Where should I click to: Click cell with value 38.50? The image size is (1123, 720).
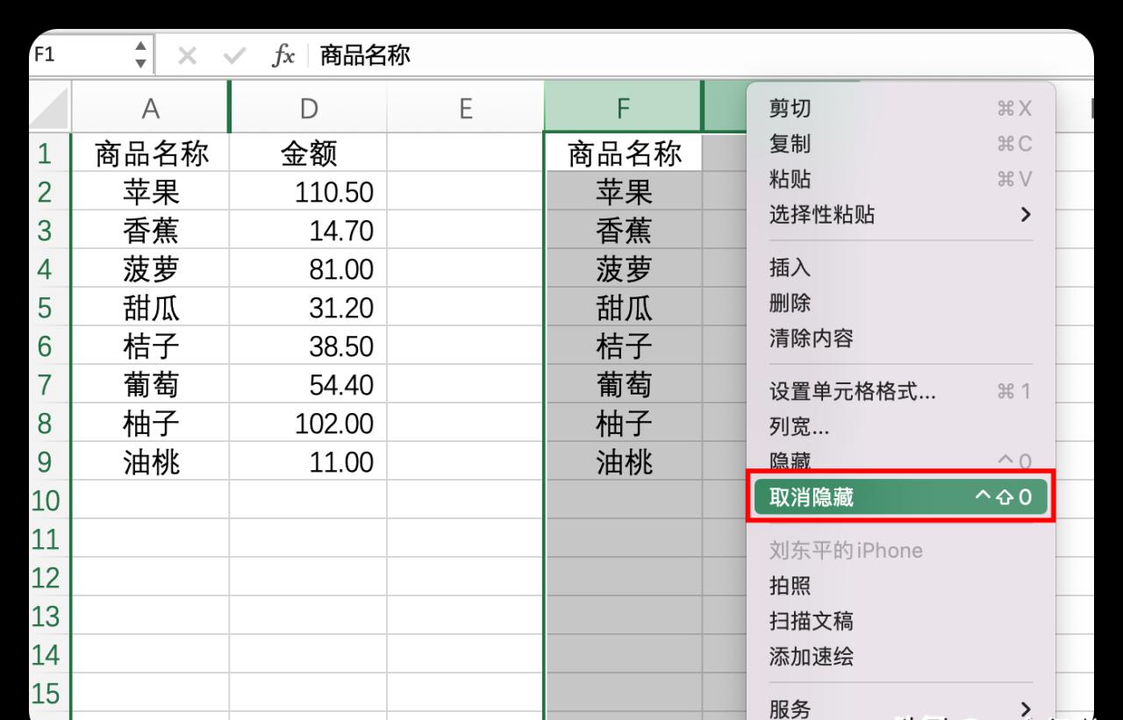pyautogui.click(x=308, y=346)
